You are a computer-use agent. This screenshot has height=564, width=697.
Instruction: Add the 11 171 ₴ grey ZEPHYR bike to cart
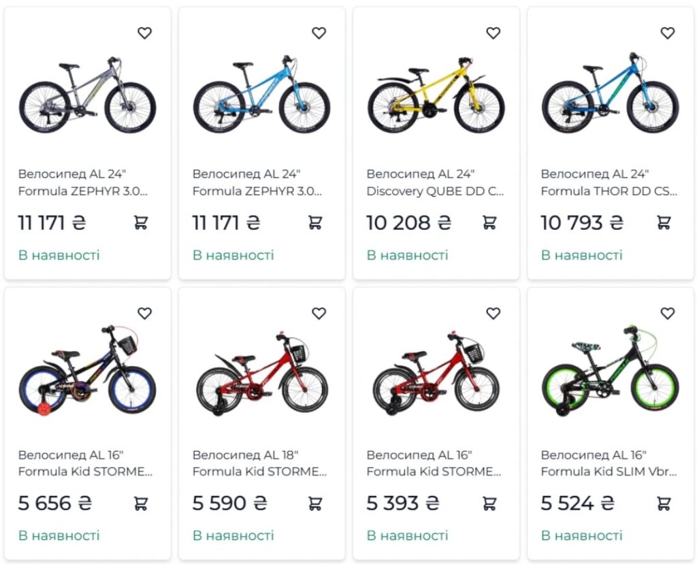141,222
